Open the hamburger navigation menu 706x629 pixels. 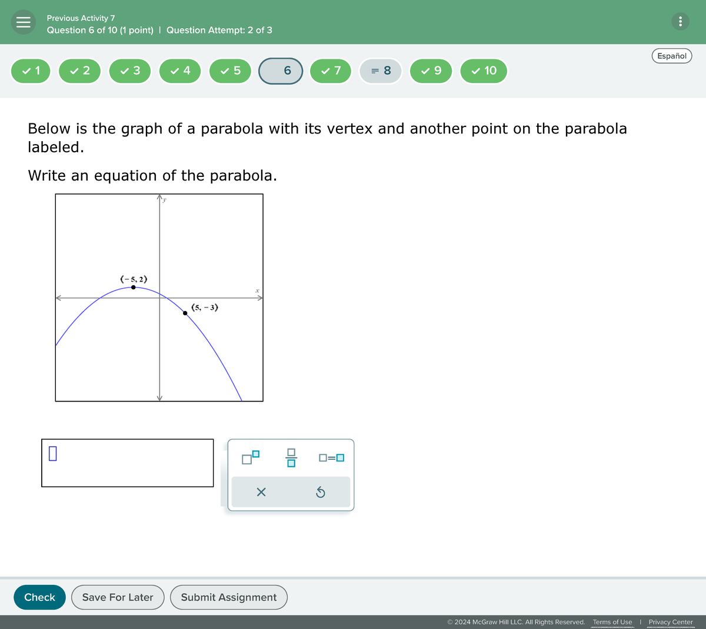pyautogui.click(x=23, y=22)
